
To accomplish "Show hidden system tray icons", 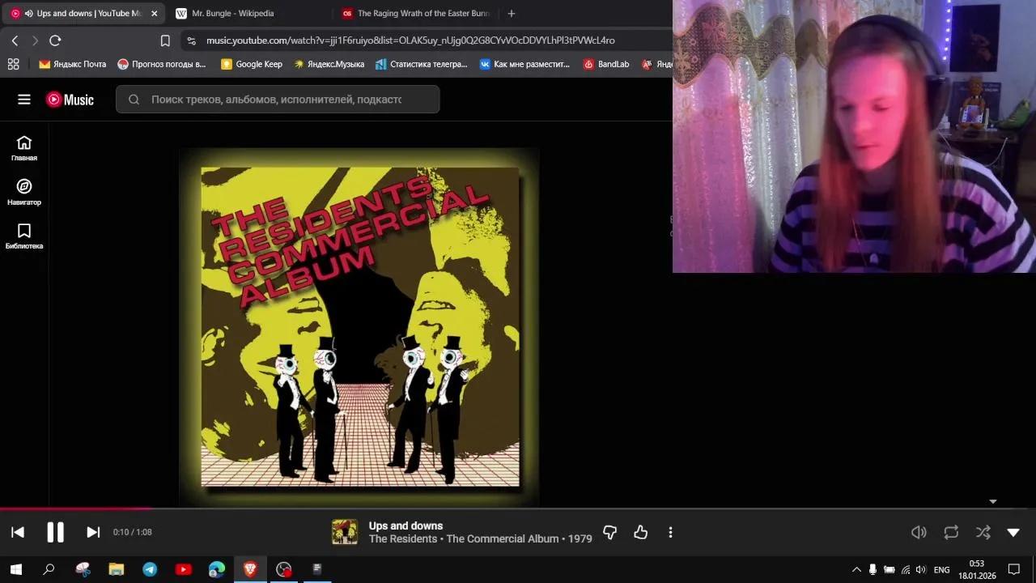I will click(x=856, y=569).
